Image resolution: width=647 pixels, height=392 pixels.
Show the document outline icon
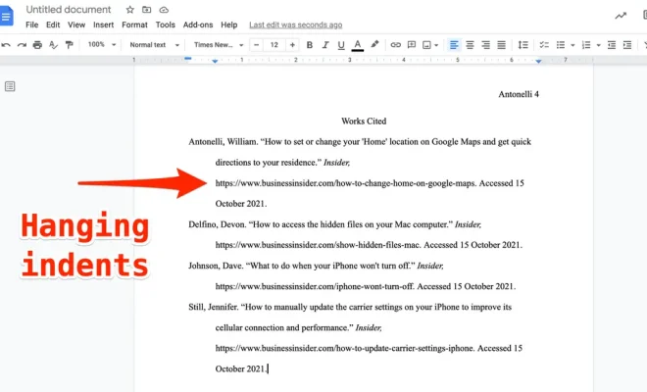pos(10,86)
